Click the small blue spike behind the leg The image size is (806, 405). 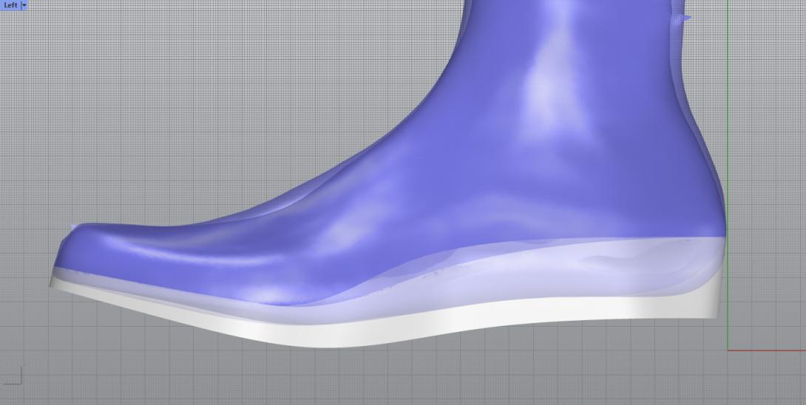(687, 18)
